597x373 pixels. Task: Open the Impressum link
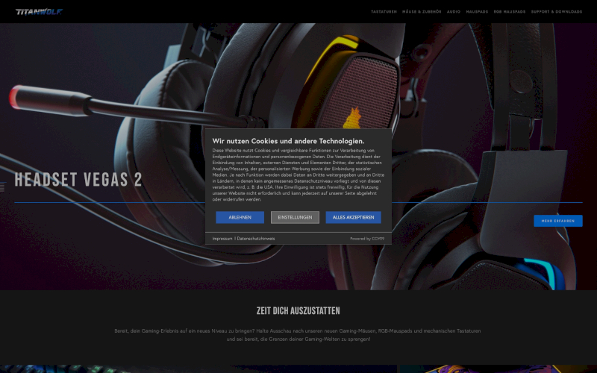222,239
